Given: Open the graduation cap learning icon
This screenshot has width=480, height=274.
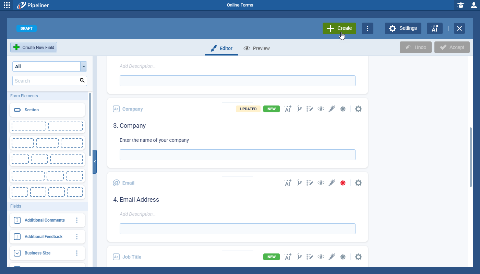Looking at the screenshot, I should [x=460, y=5].
